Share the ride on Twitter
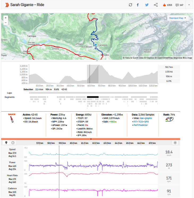Screen dimensions: 194x198 147,5
